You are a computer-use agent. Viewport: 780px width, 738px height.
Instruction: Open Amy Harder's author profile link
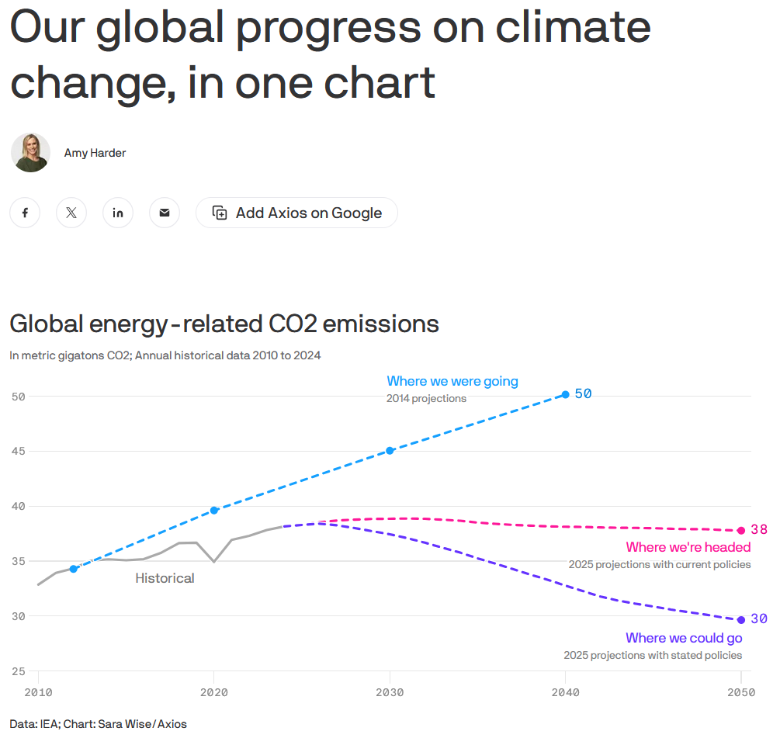(95, 153)
